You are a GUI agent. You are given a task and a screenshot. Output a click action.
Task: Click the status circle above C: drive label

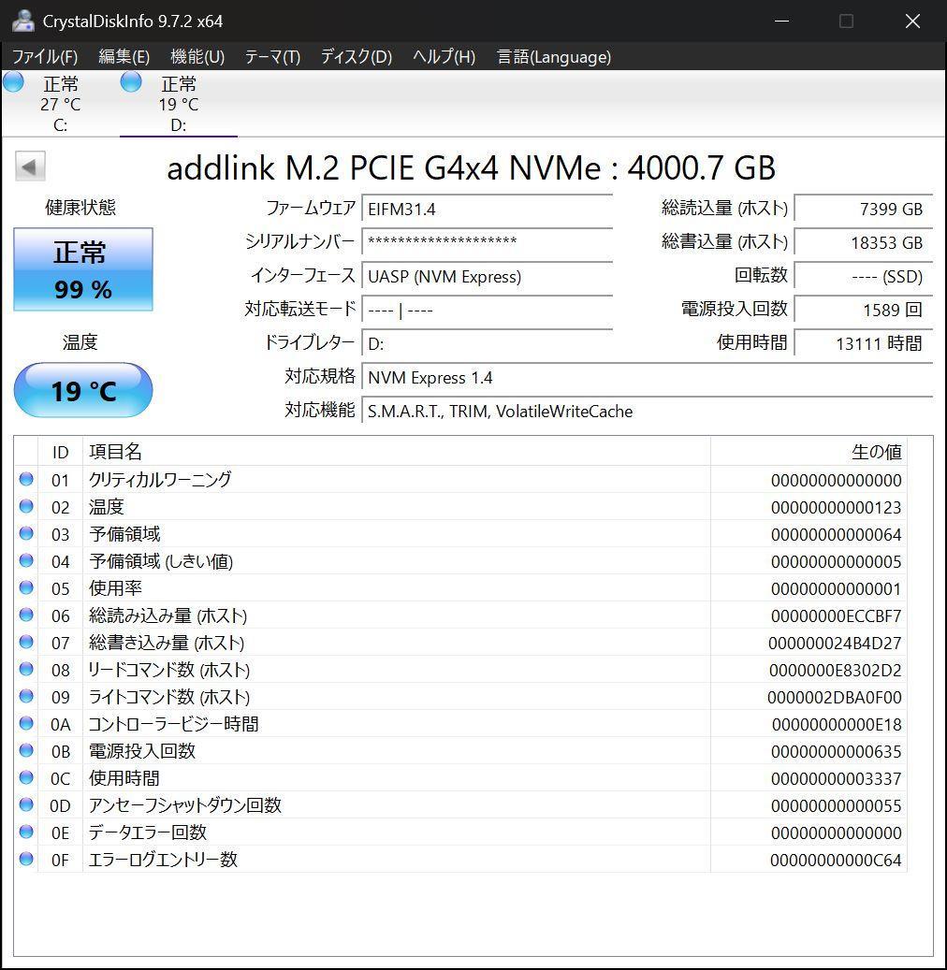point(13,81)
